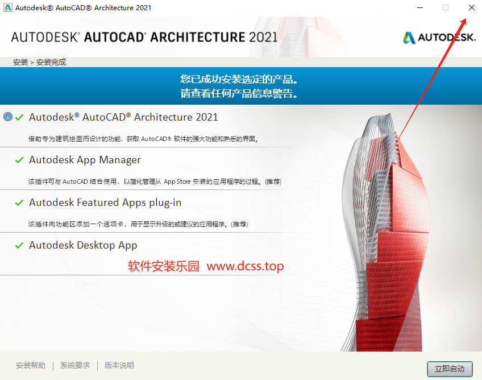The image size is (482, 380).
Task: Open the 版本说明 link
Action: coord(119,365)
